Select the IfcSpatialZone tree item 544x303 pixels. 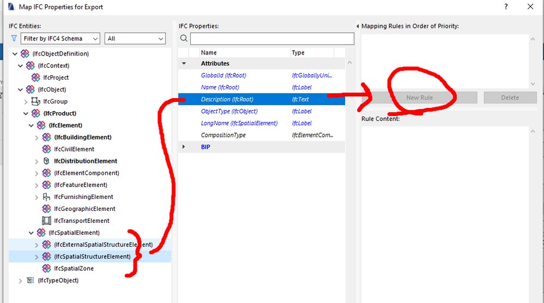click(74, 268)
